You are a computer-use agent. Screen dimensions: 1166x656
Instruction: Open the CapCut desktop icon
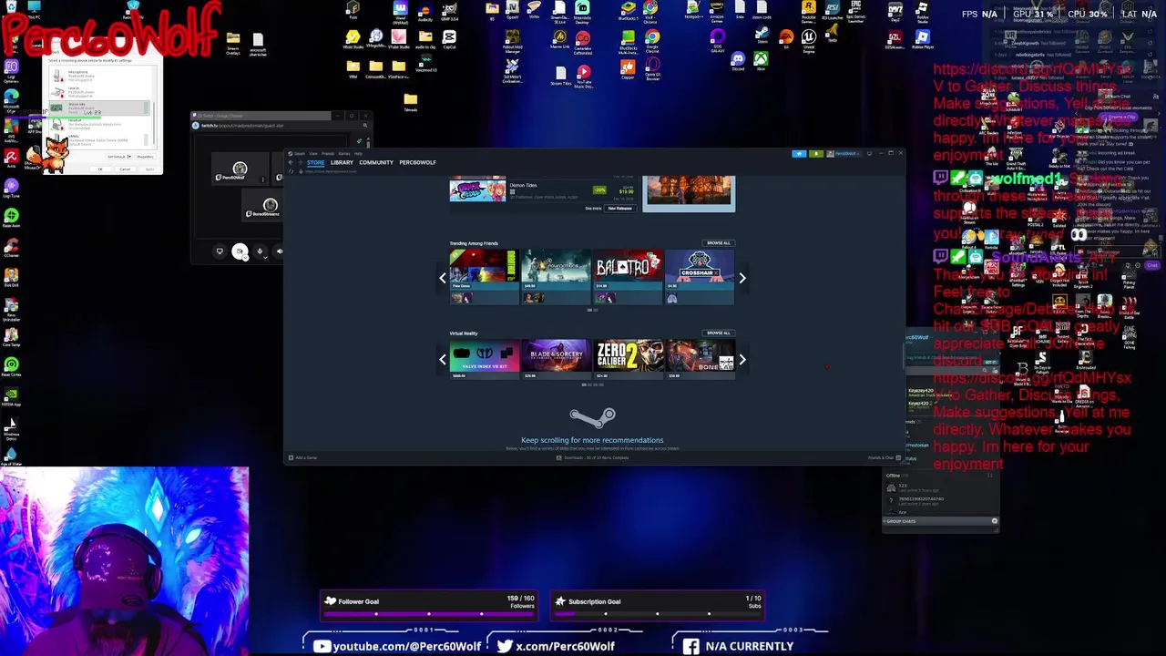(449, 40)
